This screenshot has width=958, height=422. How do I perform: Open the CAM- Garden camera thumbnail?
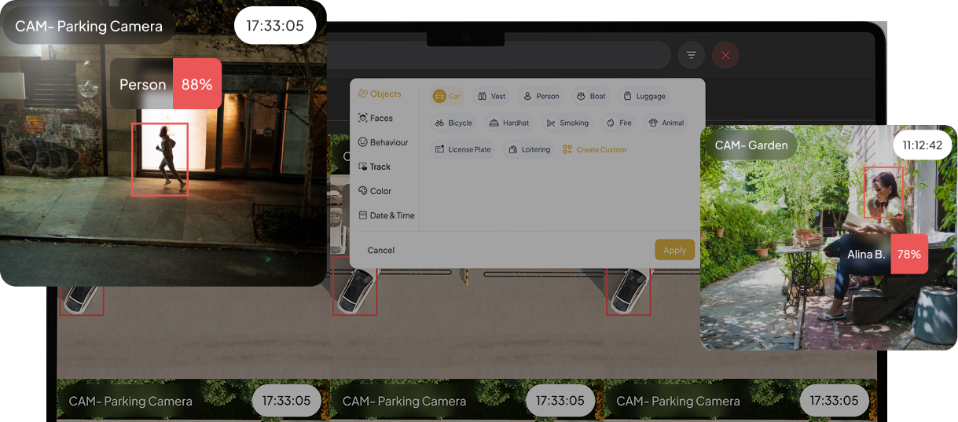pyautogui.click(x=828, y=237)
